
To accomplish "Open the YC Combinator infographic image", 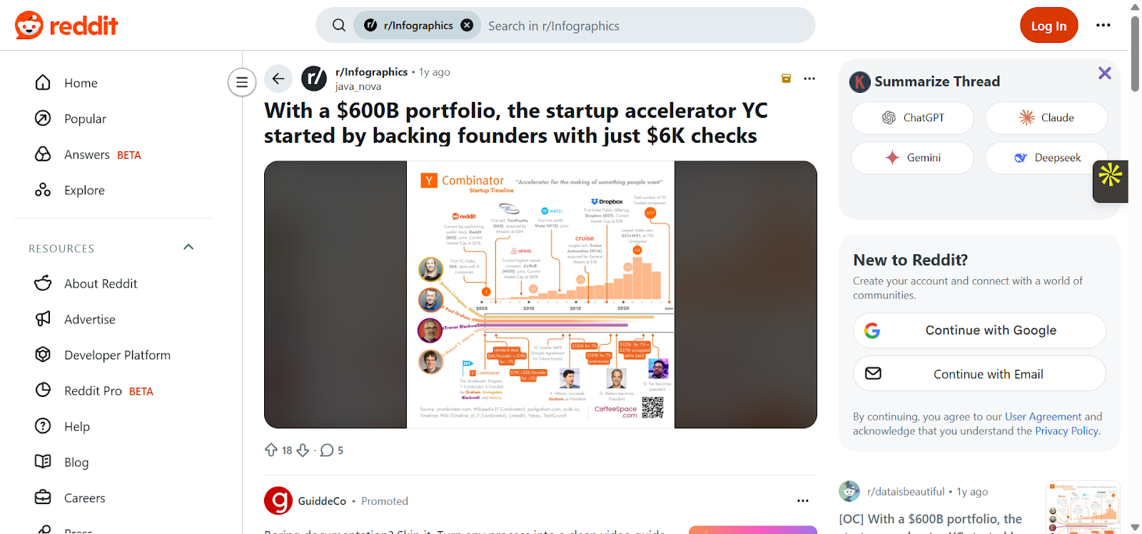I will [x=540, y=294].
